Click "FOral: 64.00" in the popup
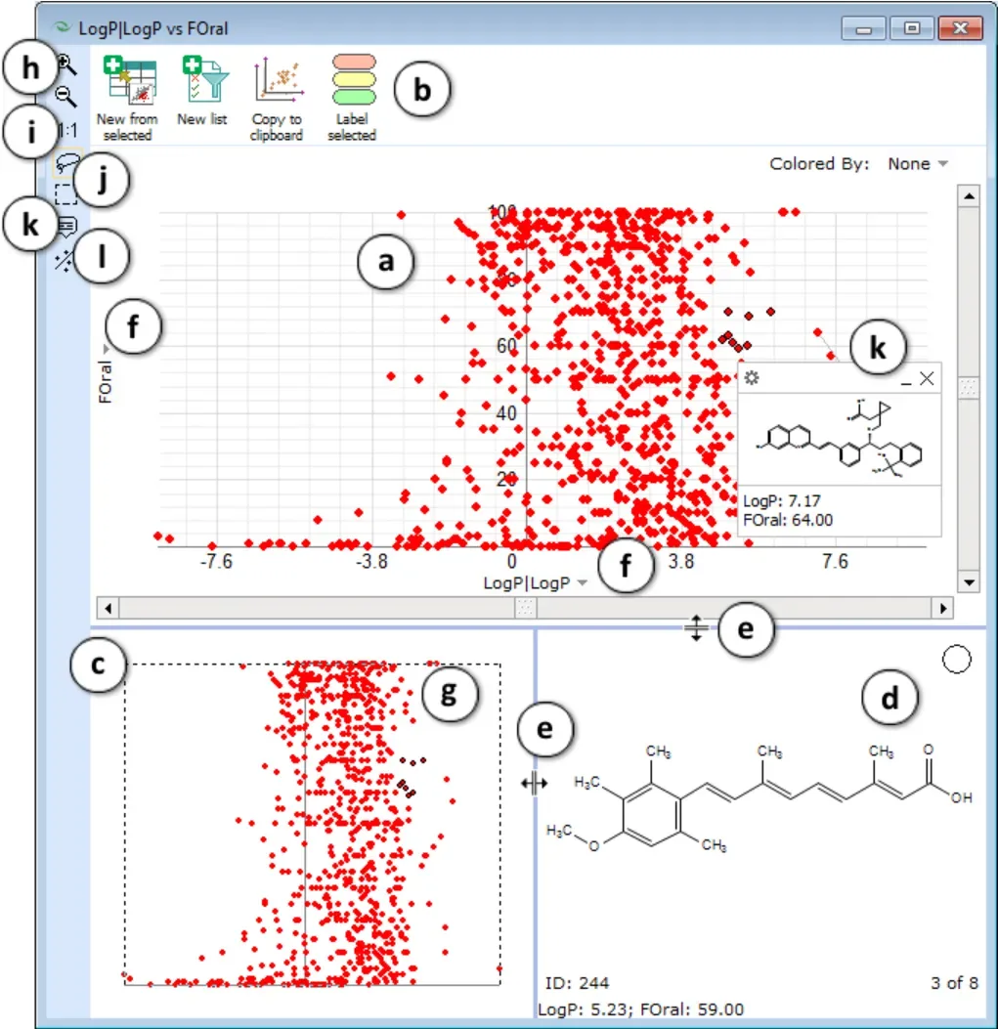Viewport: 998px width, 1029px height. coord(788,521)
